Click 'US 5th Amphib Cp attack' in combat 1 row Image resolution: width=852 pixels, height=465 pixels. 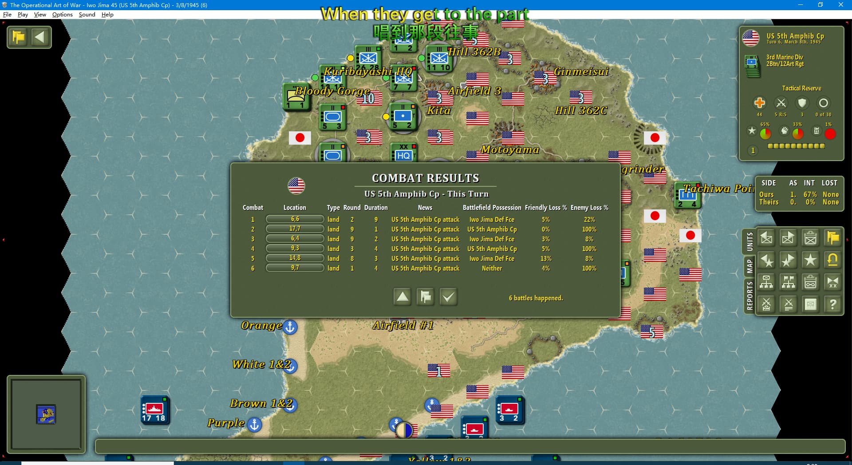pos(425,220)
